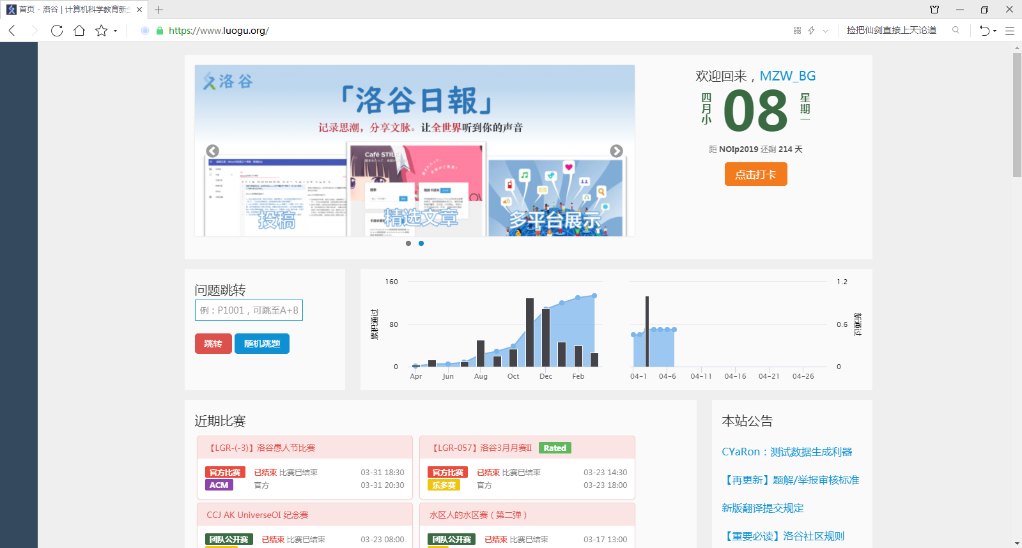This screenshot has height=548, width=1022.
Task: Click the 本站公告 section heading
Action: pos(747,421)
